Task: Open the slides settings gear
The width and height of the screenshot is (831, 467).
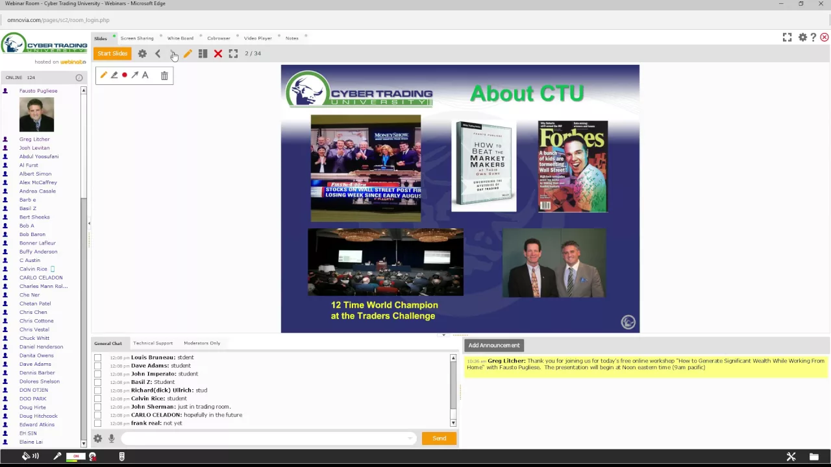Action: pyautogui.click(x=142, y=54)
